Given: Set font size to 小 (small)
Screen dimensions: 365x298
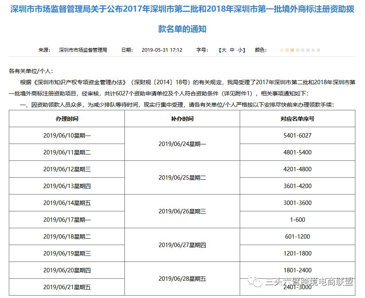Looking at the screenshot, I should pos(240,50).
